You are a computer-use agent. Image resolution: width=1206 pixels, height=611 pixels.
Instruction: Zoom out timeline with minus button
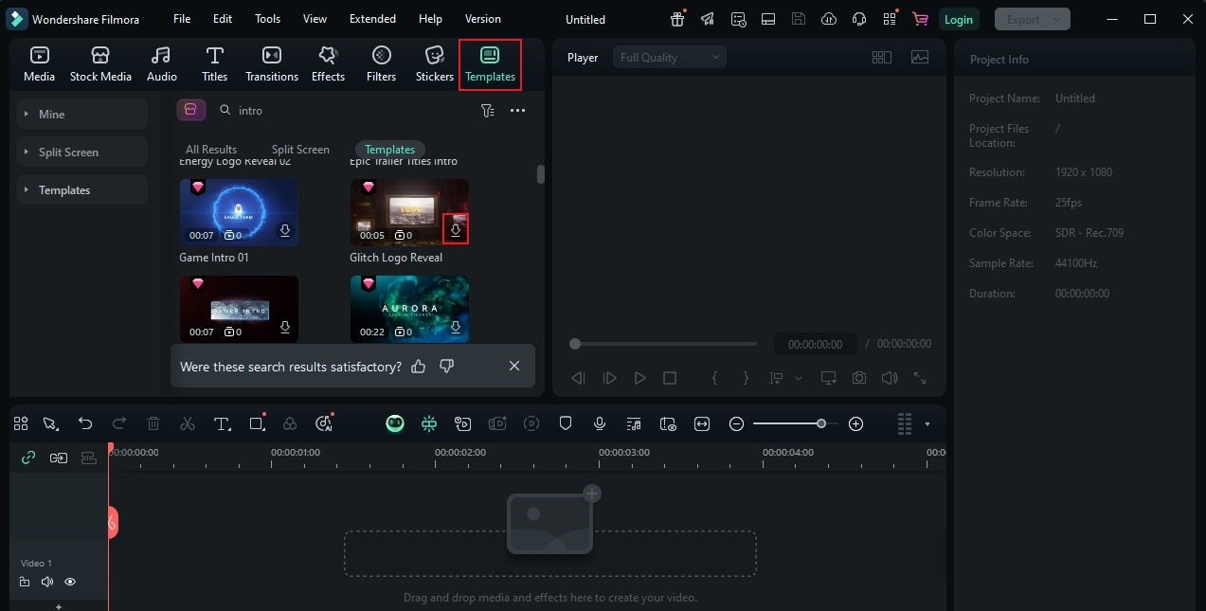(736, 423)
